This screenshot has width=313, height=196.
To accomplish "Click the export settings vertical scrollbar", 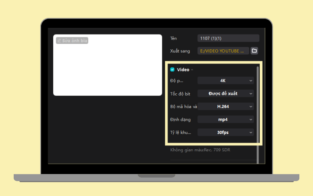I will (x=258, y=115).
